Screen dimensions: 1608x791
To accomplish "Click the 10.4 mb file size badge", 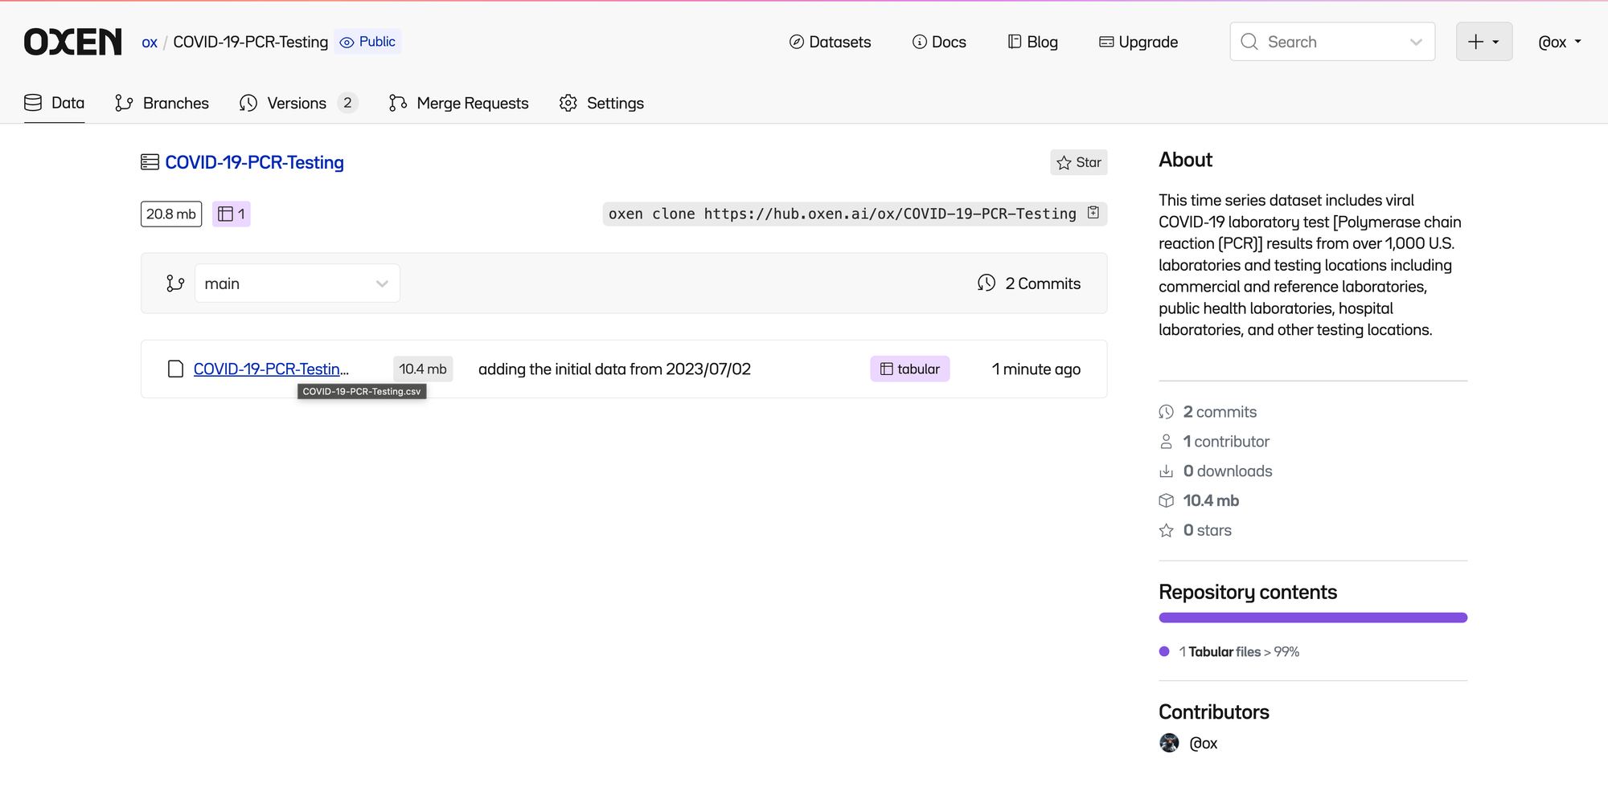I will [423, 369].
